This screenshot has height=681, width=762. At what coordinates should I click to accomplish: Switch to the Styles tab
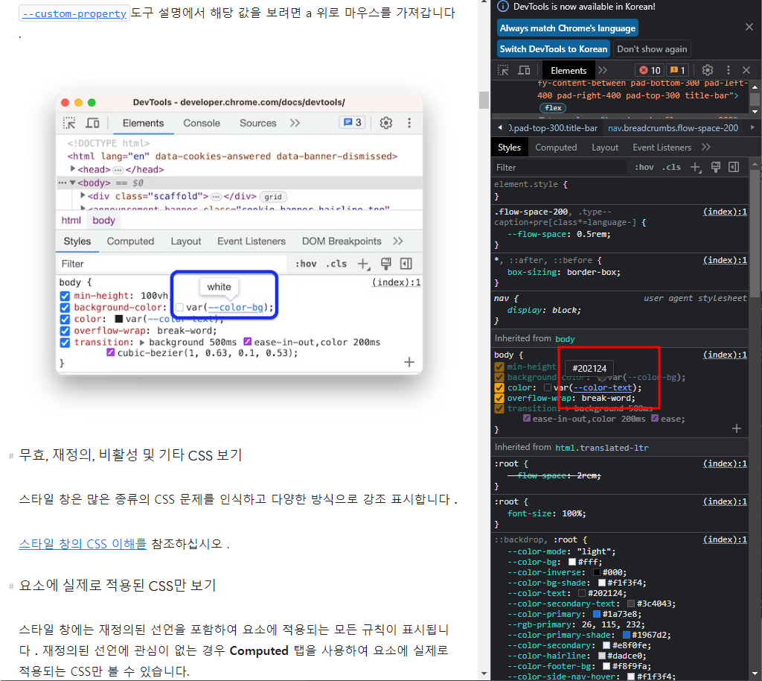[509, 148]
